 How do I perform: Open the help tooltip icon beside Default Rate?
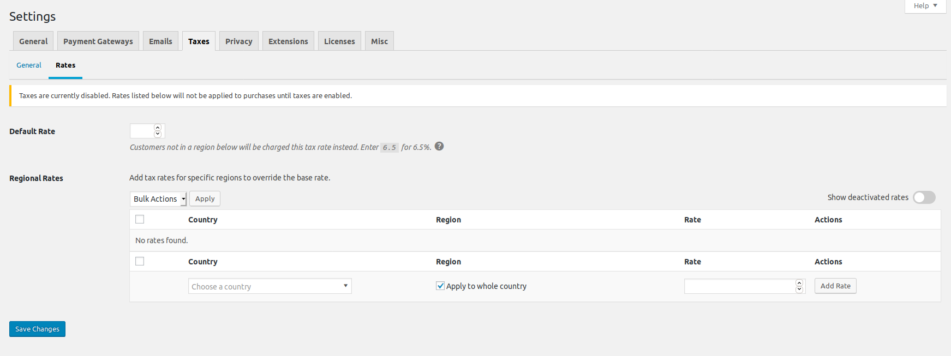439,146
